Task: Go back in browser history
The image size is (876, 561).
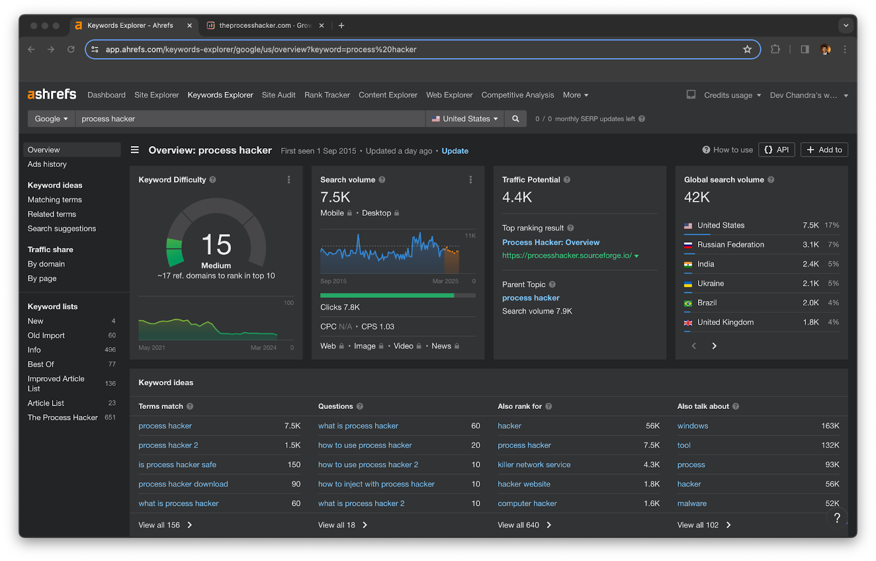Action: click(x=31, y=49)
